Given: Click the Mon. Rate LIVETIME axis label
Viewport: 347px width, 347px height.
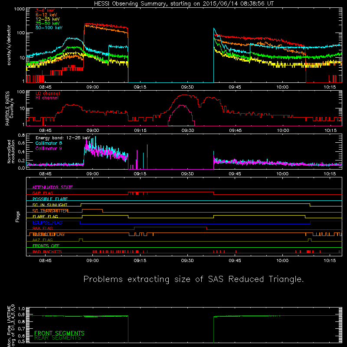Looking at the screenshot, I should [x=11, y=326].
